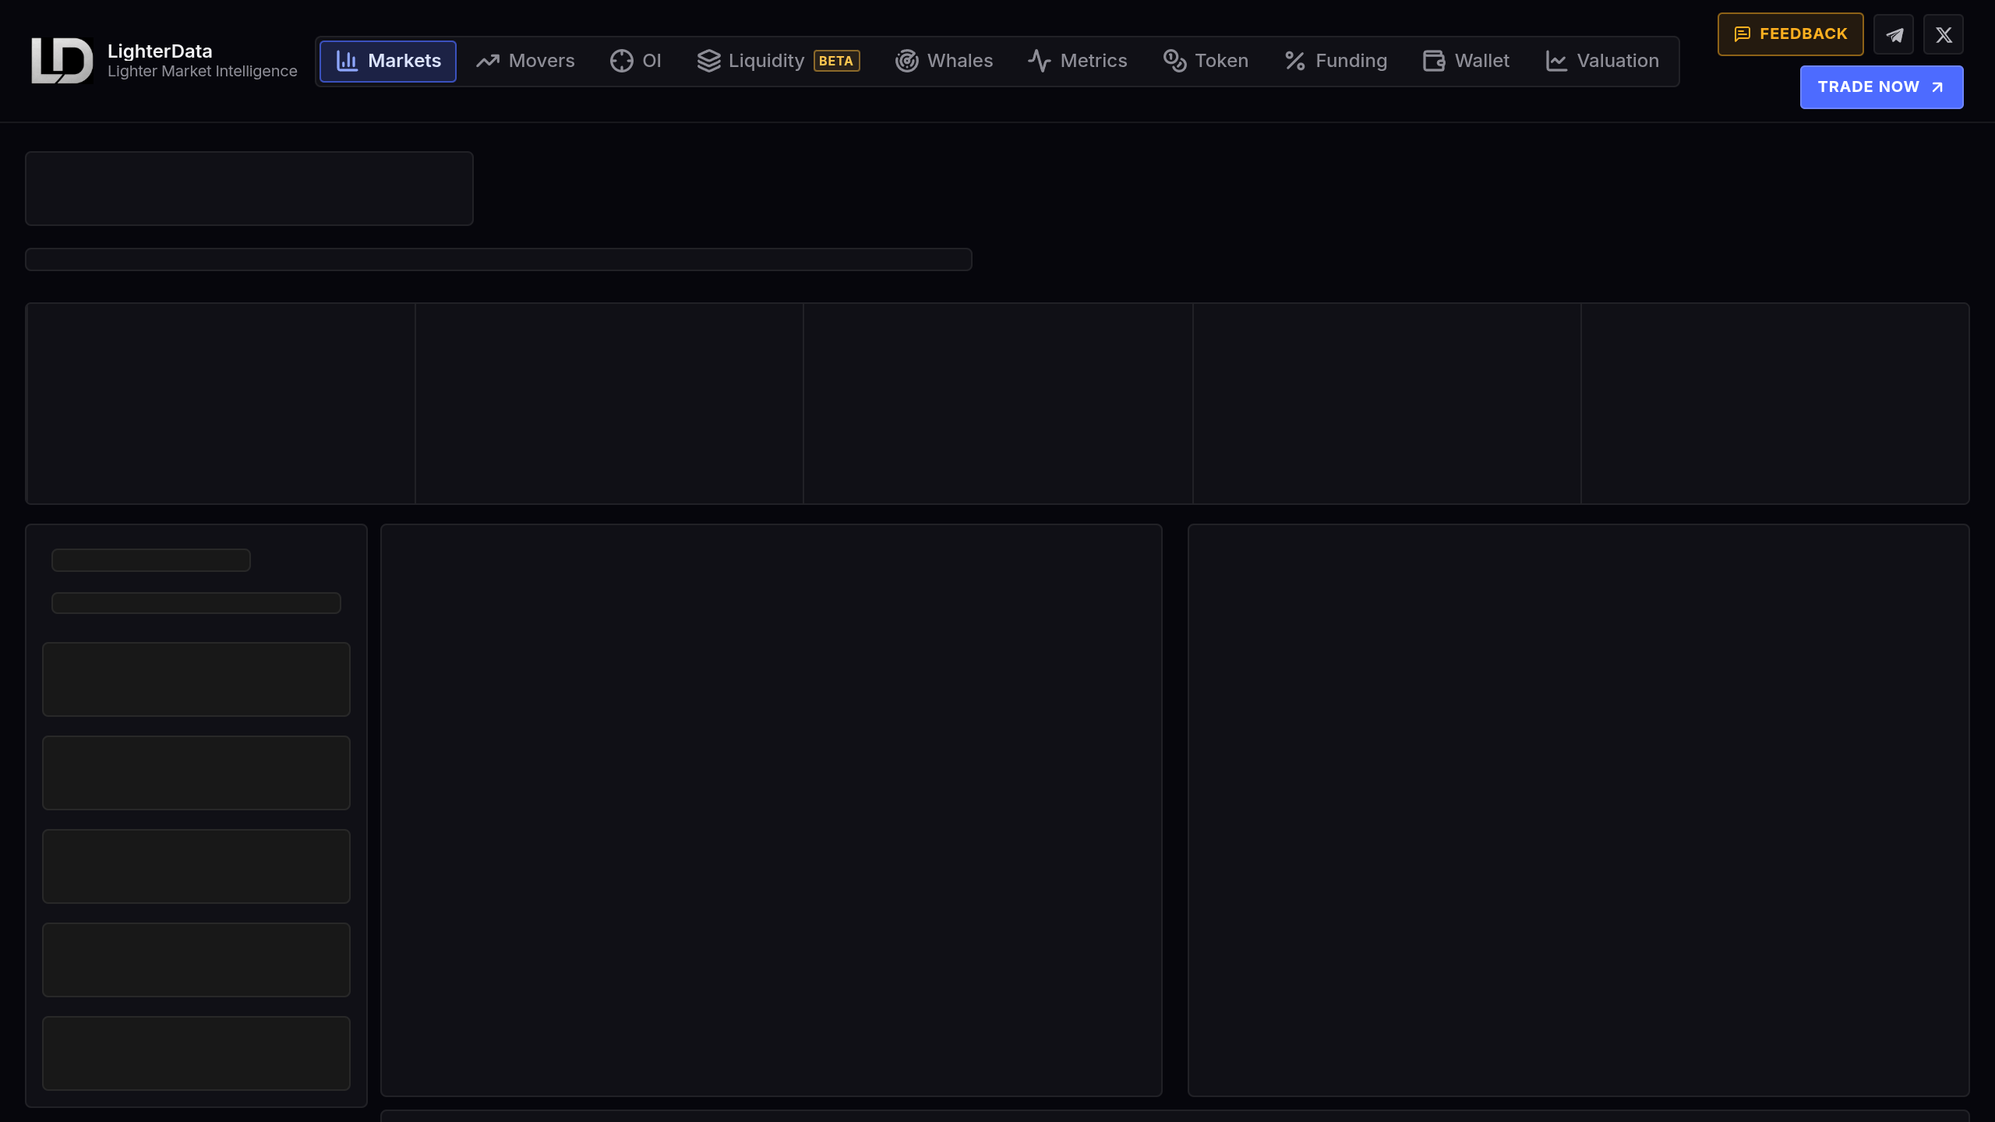Screen dimensions: 1995x1122
Task: Open the Telegram link icon
Action: point(1894,35)
